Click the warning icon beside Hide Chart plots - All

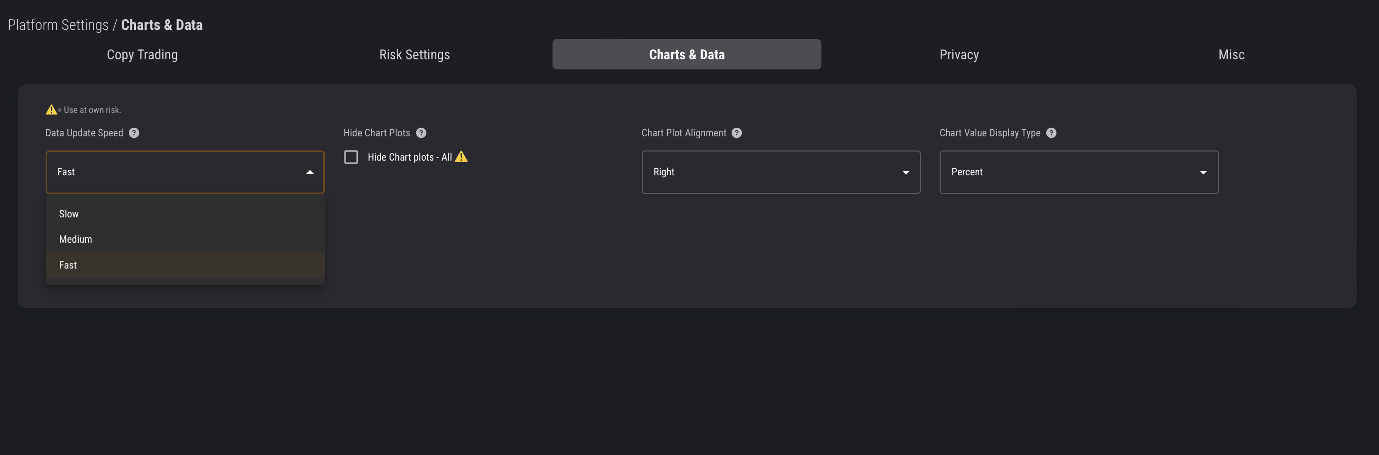461,157
